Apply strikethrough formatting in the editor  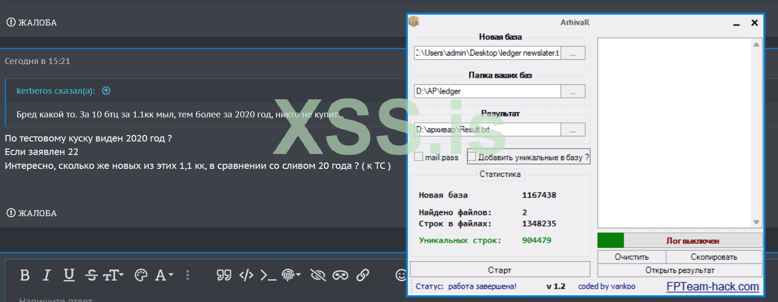click(92, 275)
